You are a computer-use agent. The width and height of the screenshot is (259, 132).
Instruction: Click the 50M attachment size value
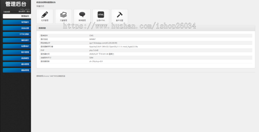(91, 58)
